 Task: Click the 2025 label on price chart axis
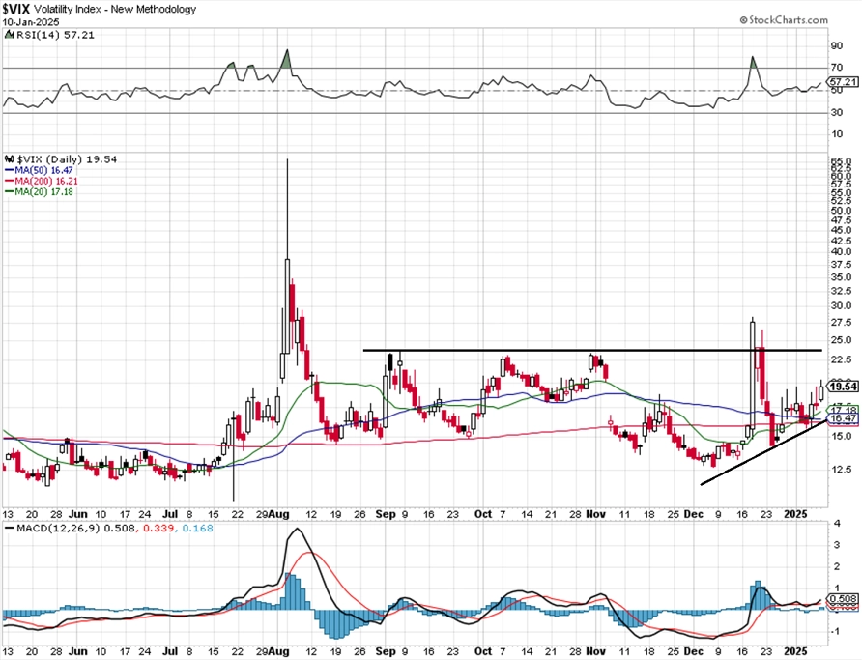[795, 514]
